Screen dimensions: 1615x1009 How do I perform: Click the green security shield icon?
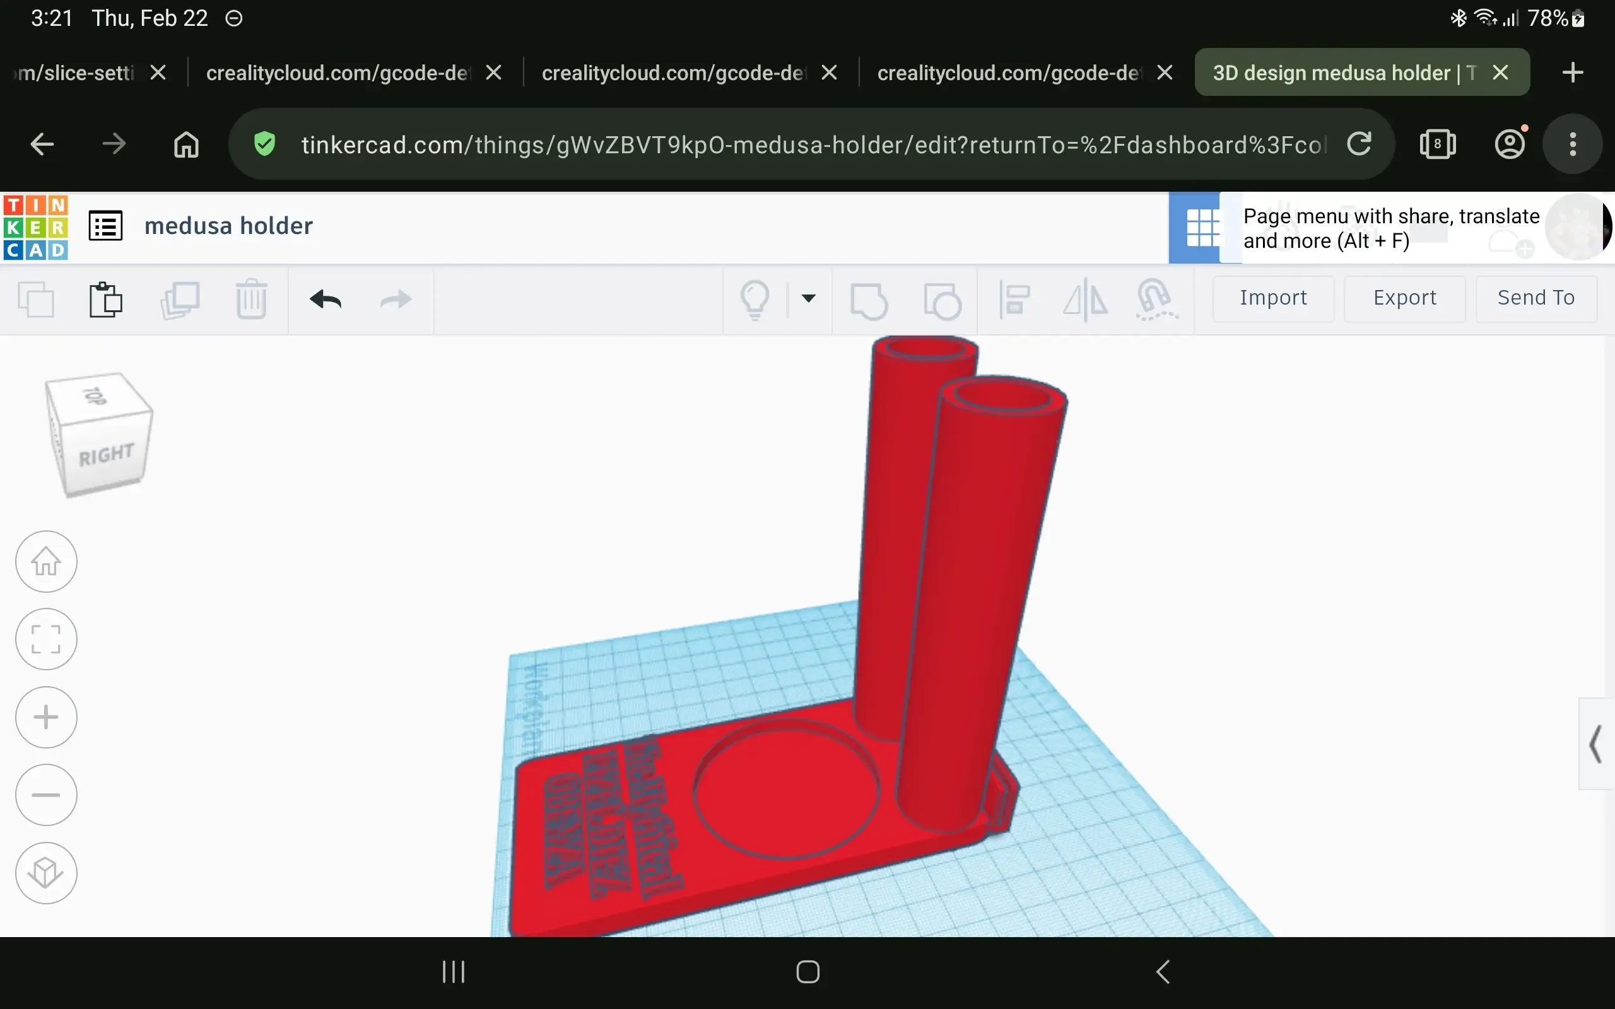click(x=265, y=144)
